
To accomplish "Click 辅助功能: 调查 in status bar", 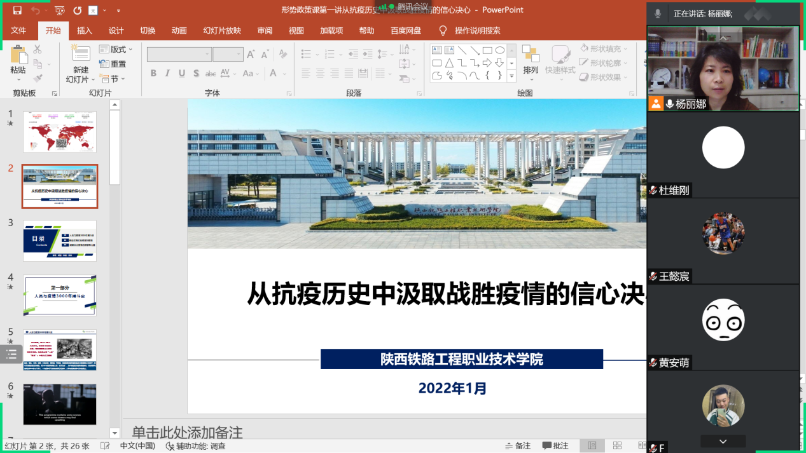I will (195, 446).
